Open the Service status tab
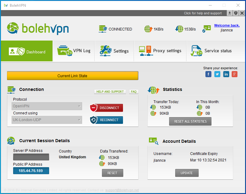The image size is (246, 194). pyautogui.click(x=216, y=51)
